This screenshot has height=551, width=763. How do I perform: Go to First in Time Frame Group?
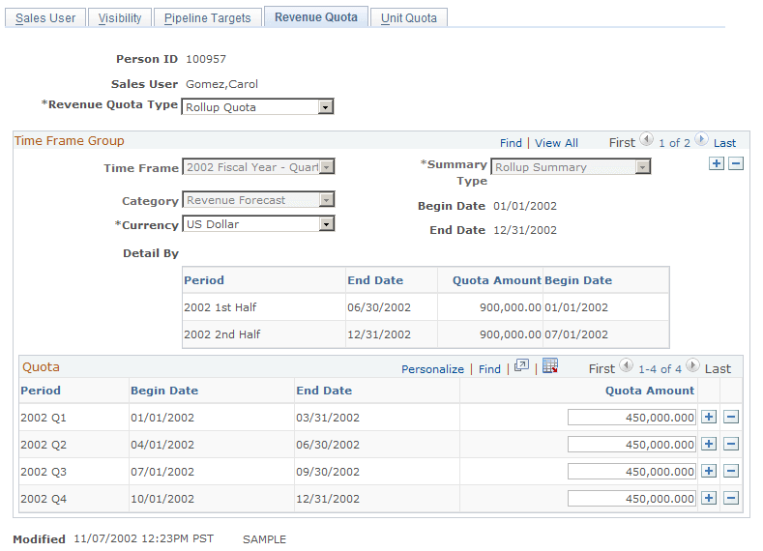click(x=622, y=143)
